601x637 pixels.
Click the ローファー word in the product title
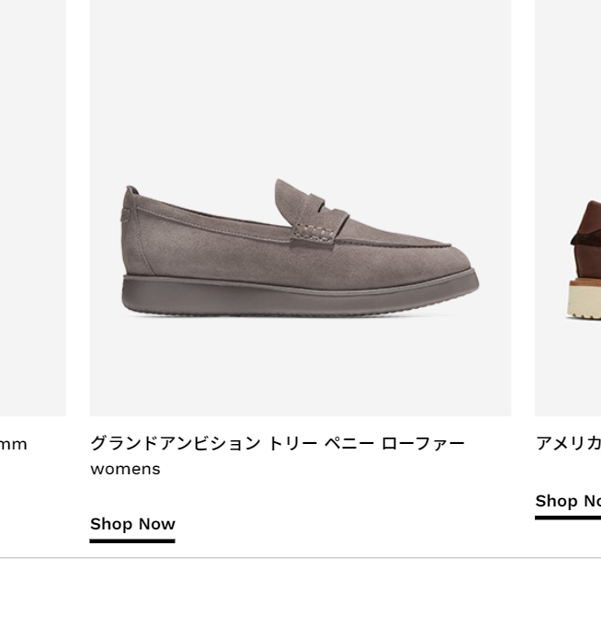(423, 443)
